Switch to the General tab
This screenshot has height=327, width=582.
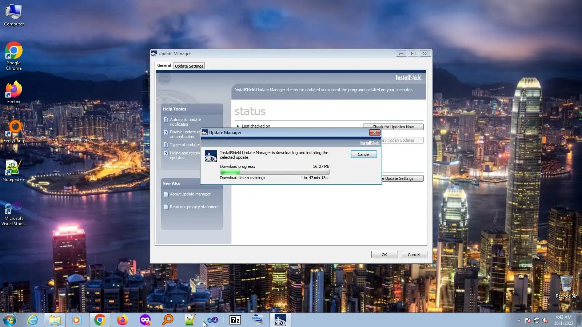tap(164, 66)
